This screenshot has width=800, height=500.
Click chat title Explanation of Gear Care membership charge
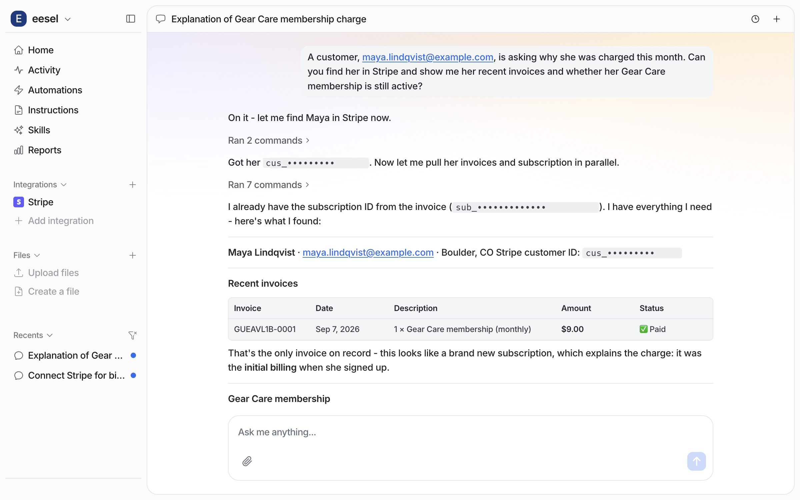(269, 19)
